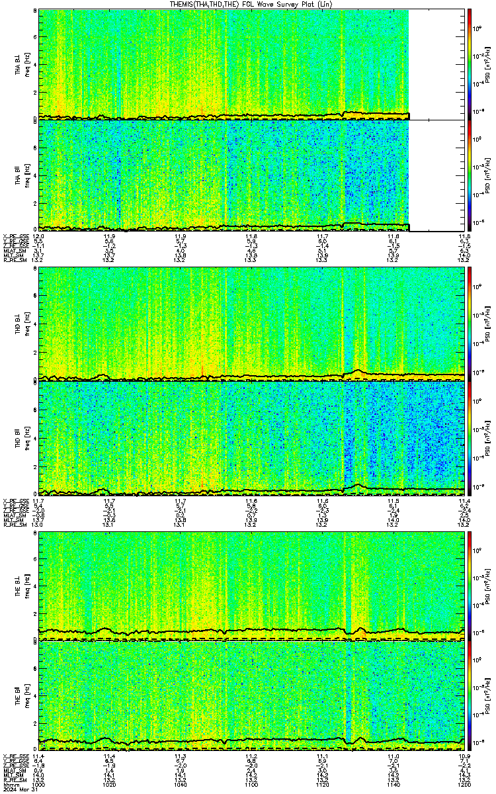Click the '1000' time label on bottom axis

coord(39,783)
